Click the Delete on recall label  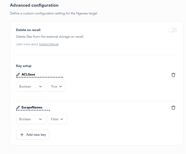coord(28,30)
